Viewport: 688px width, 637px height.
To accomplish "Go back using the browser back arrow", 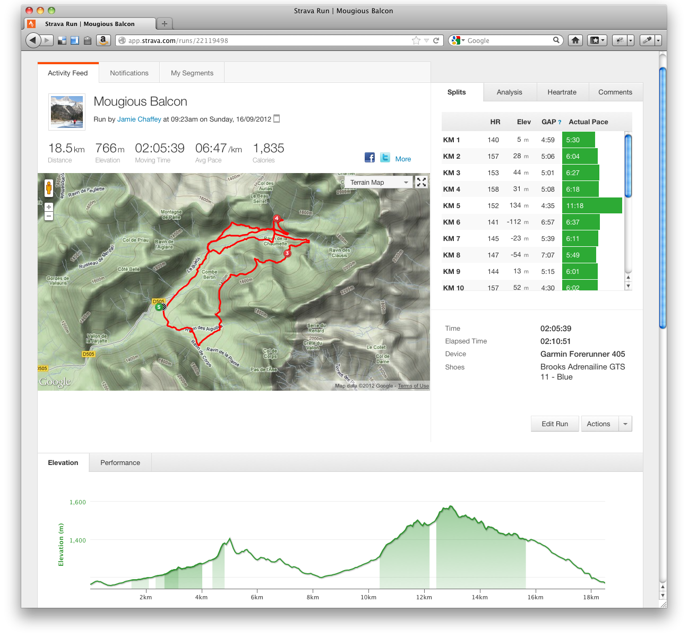I will coord(33,40).
